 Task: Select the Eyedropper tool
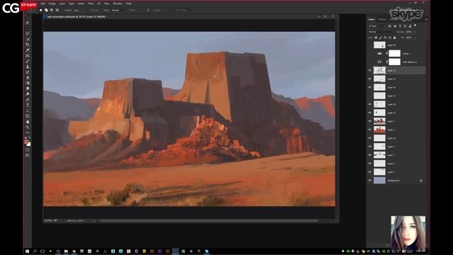[x=28, y=50]
